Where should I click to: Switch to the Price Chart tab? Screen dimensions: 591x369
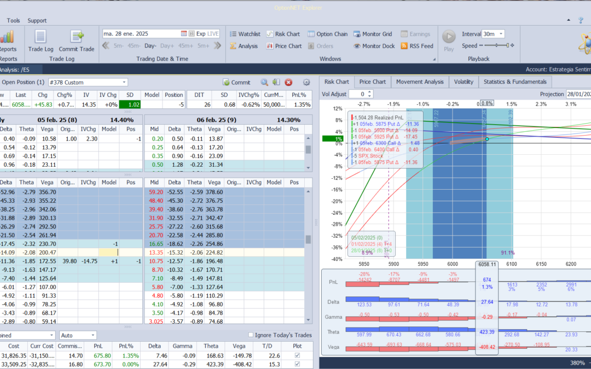coord(373,81)
